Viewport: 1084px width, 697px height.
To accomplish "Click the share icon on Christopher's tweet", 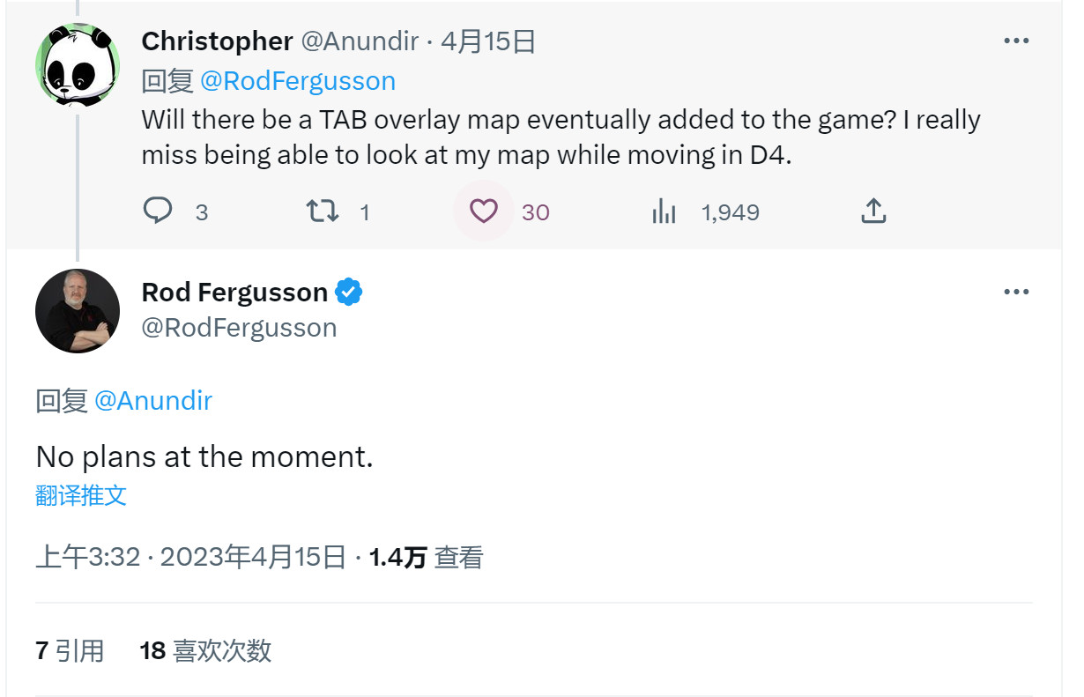I will click(x=872, y=211).
